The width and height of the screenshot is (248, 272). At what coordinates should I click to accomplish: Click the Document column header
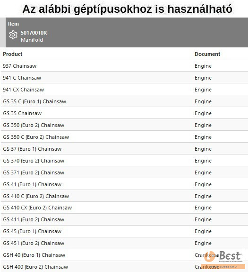(207, 54)
